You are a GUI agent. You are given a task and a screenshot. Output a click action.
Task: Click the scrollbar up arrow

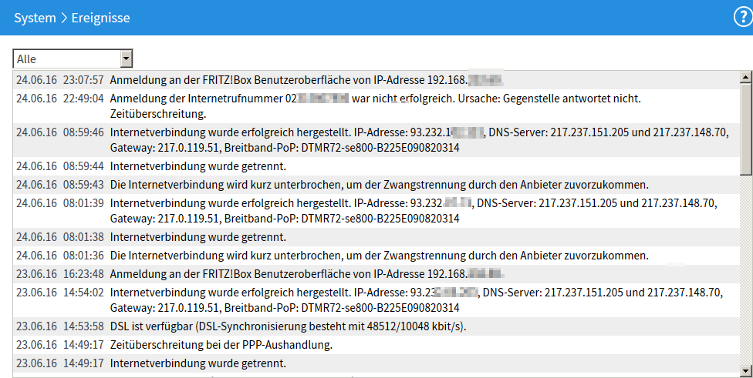pos(745,77)
